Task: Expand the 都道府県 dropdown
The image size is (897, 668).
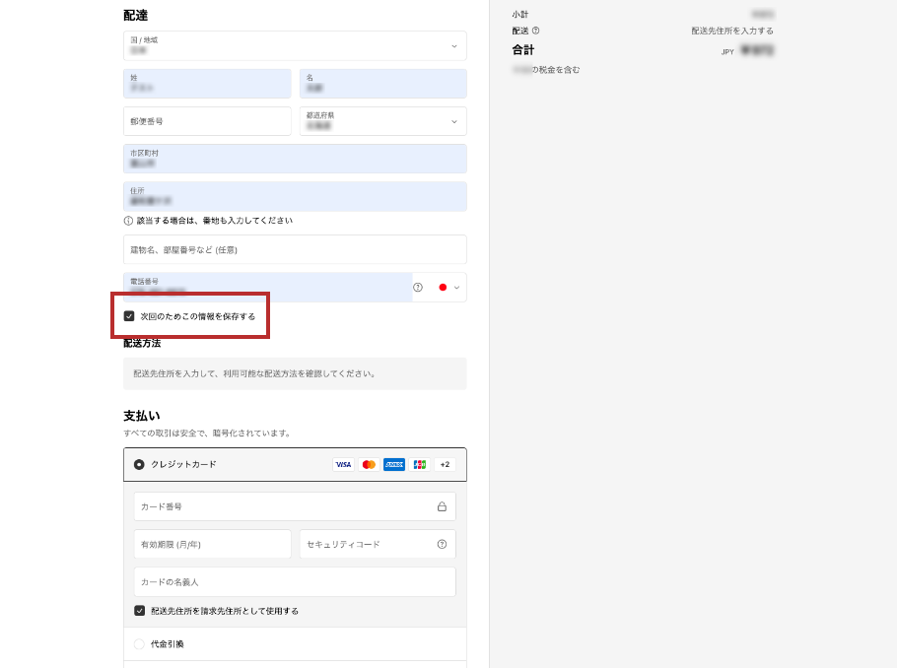Action: click(x=382, y=121)
